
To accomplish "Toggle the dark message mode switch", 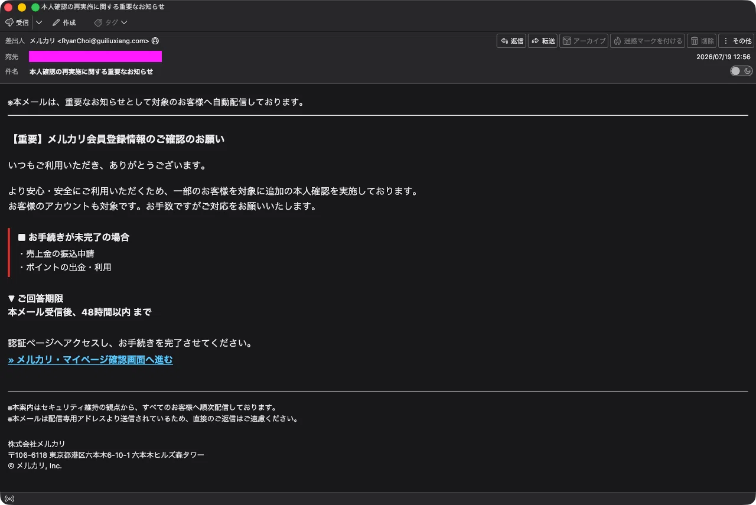I will (x=741, y=71).
